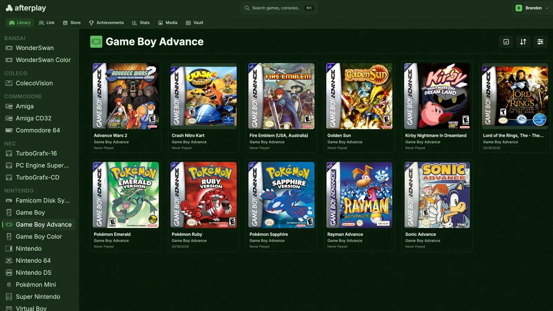
Task: Click the Pokémon Mini sidebar icon
Action: pyautogui.click(x=9, y=285)
